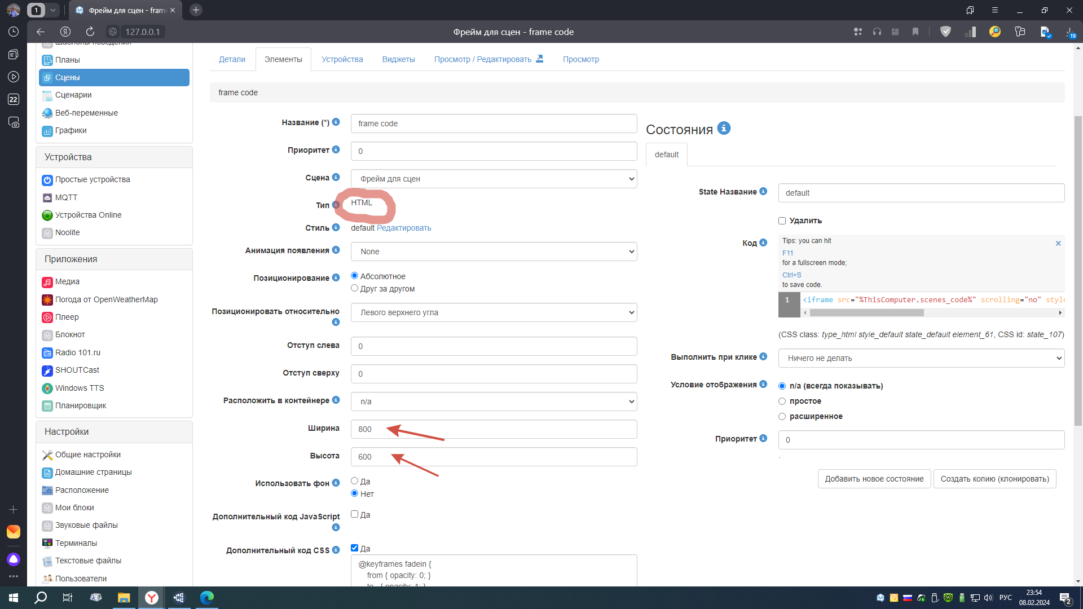Select простое display condition
The width and height of the screenshot is (1083, 609).
click(782, 401)
